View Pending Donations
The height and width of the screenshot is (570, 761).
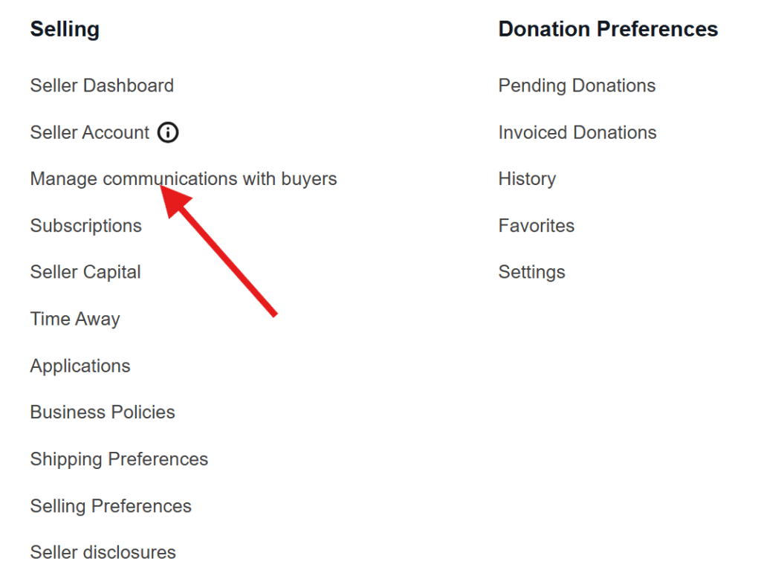coord(577,85)
